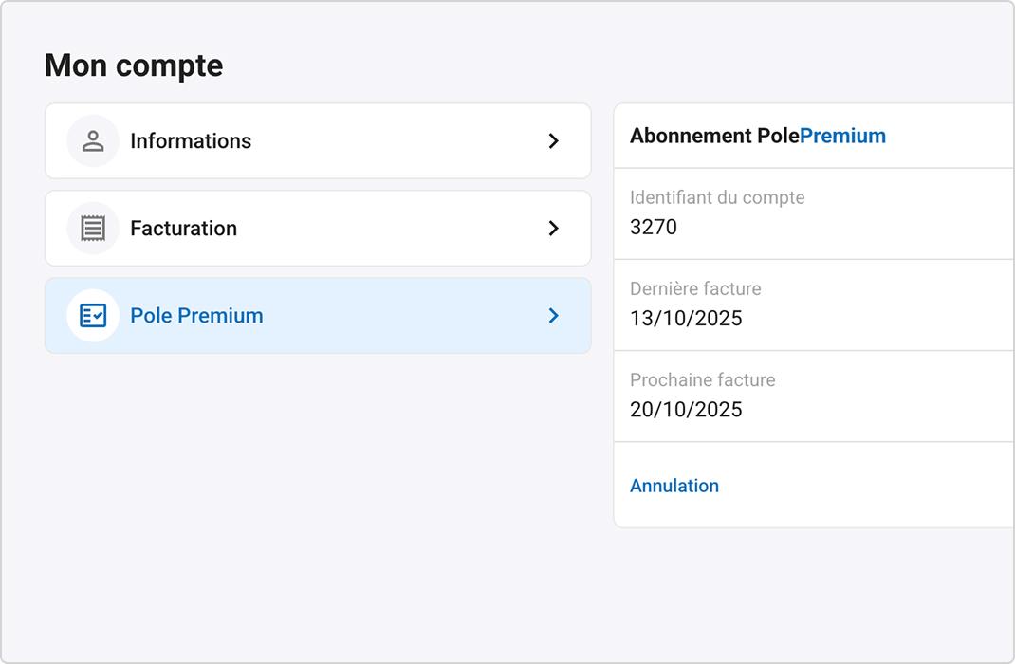Click the subscription card icon for Pole Premium
Image resolution: width=1015 pixels, height=664 pixels.
click(93, 316)
